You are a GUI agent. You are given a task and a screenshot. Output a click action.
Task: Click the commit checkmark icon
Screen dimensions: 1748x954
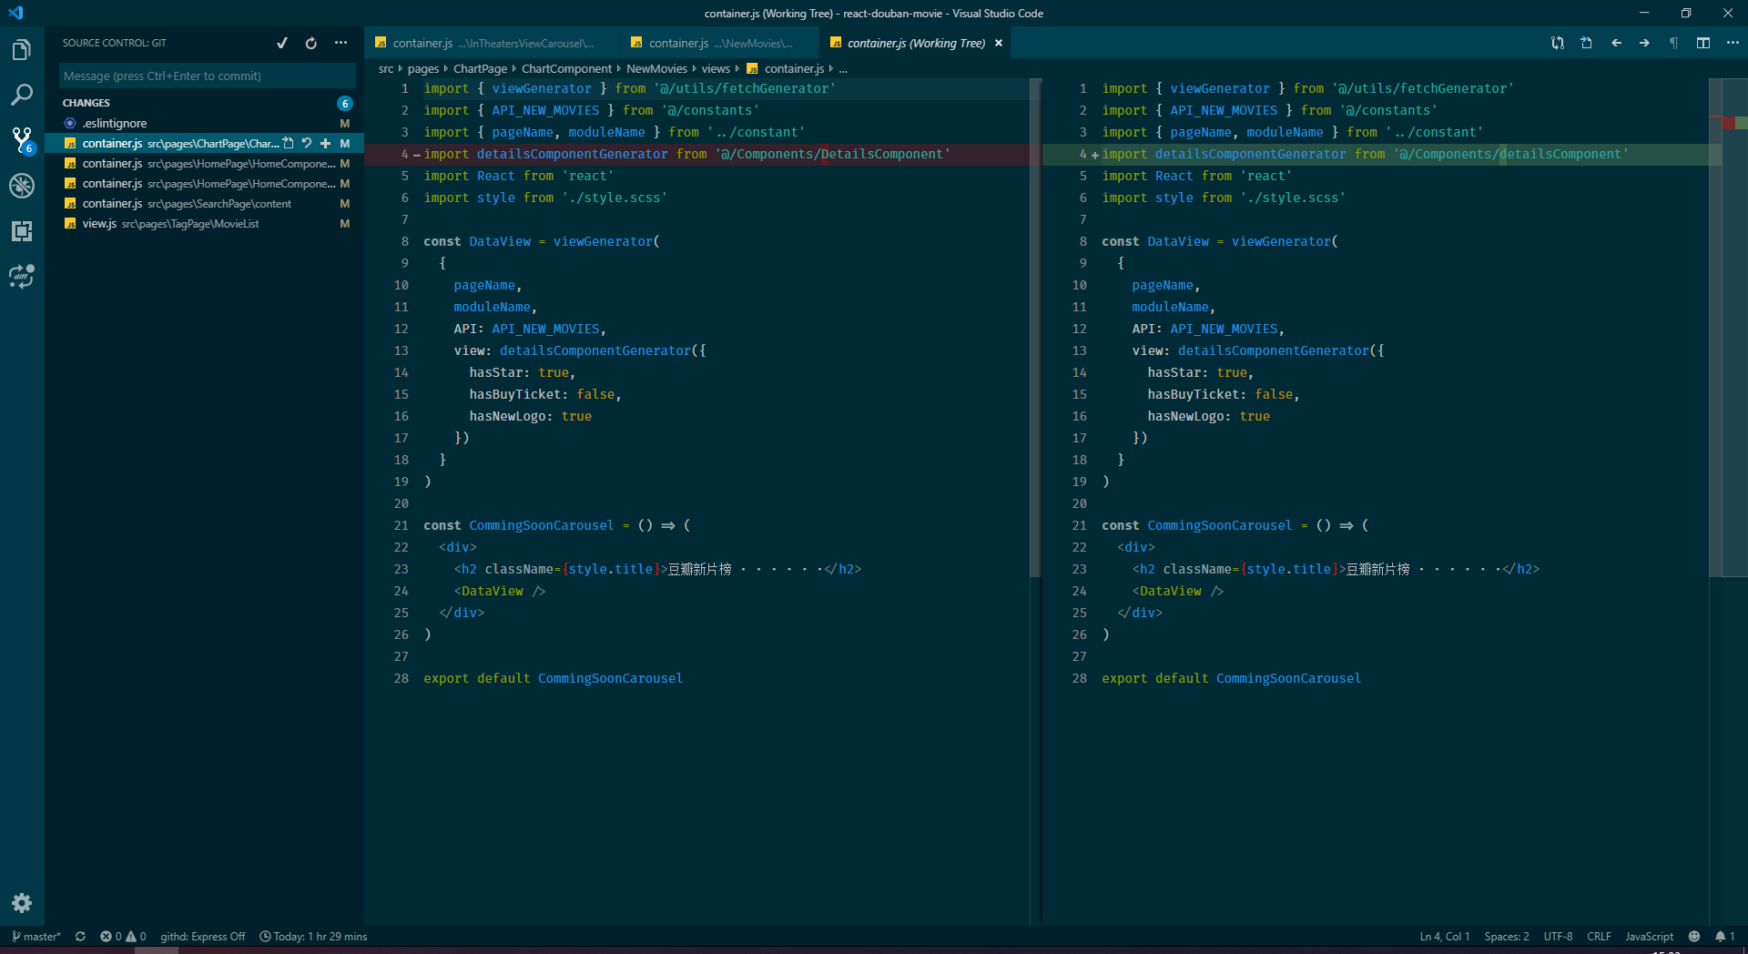click(x=282, y=43)
